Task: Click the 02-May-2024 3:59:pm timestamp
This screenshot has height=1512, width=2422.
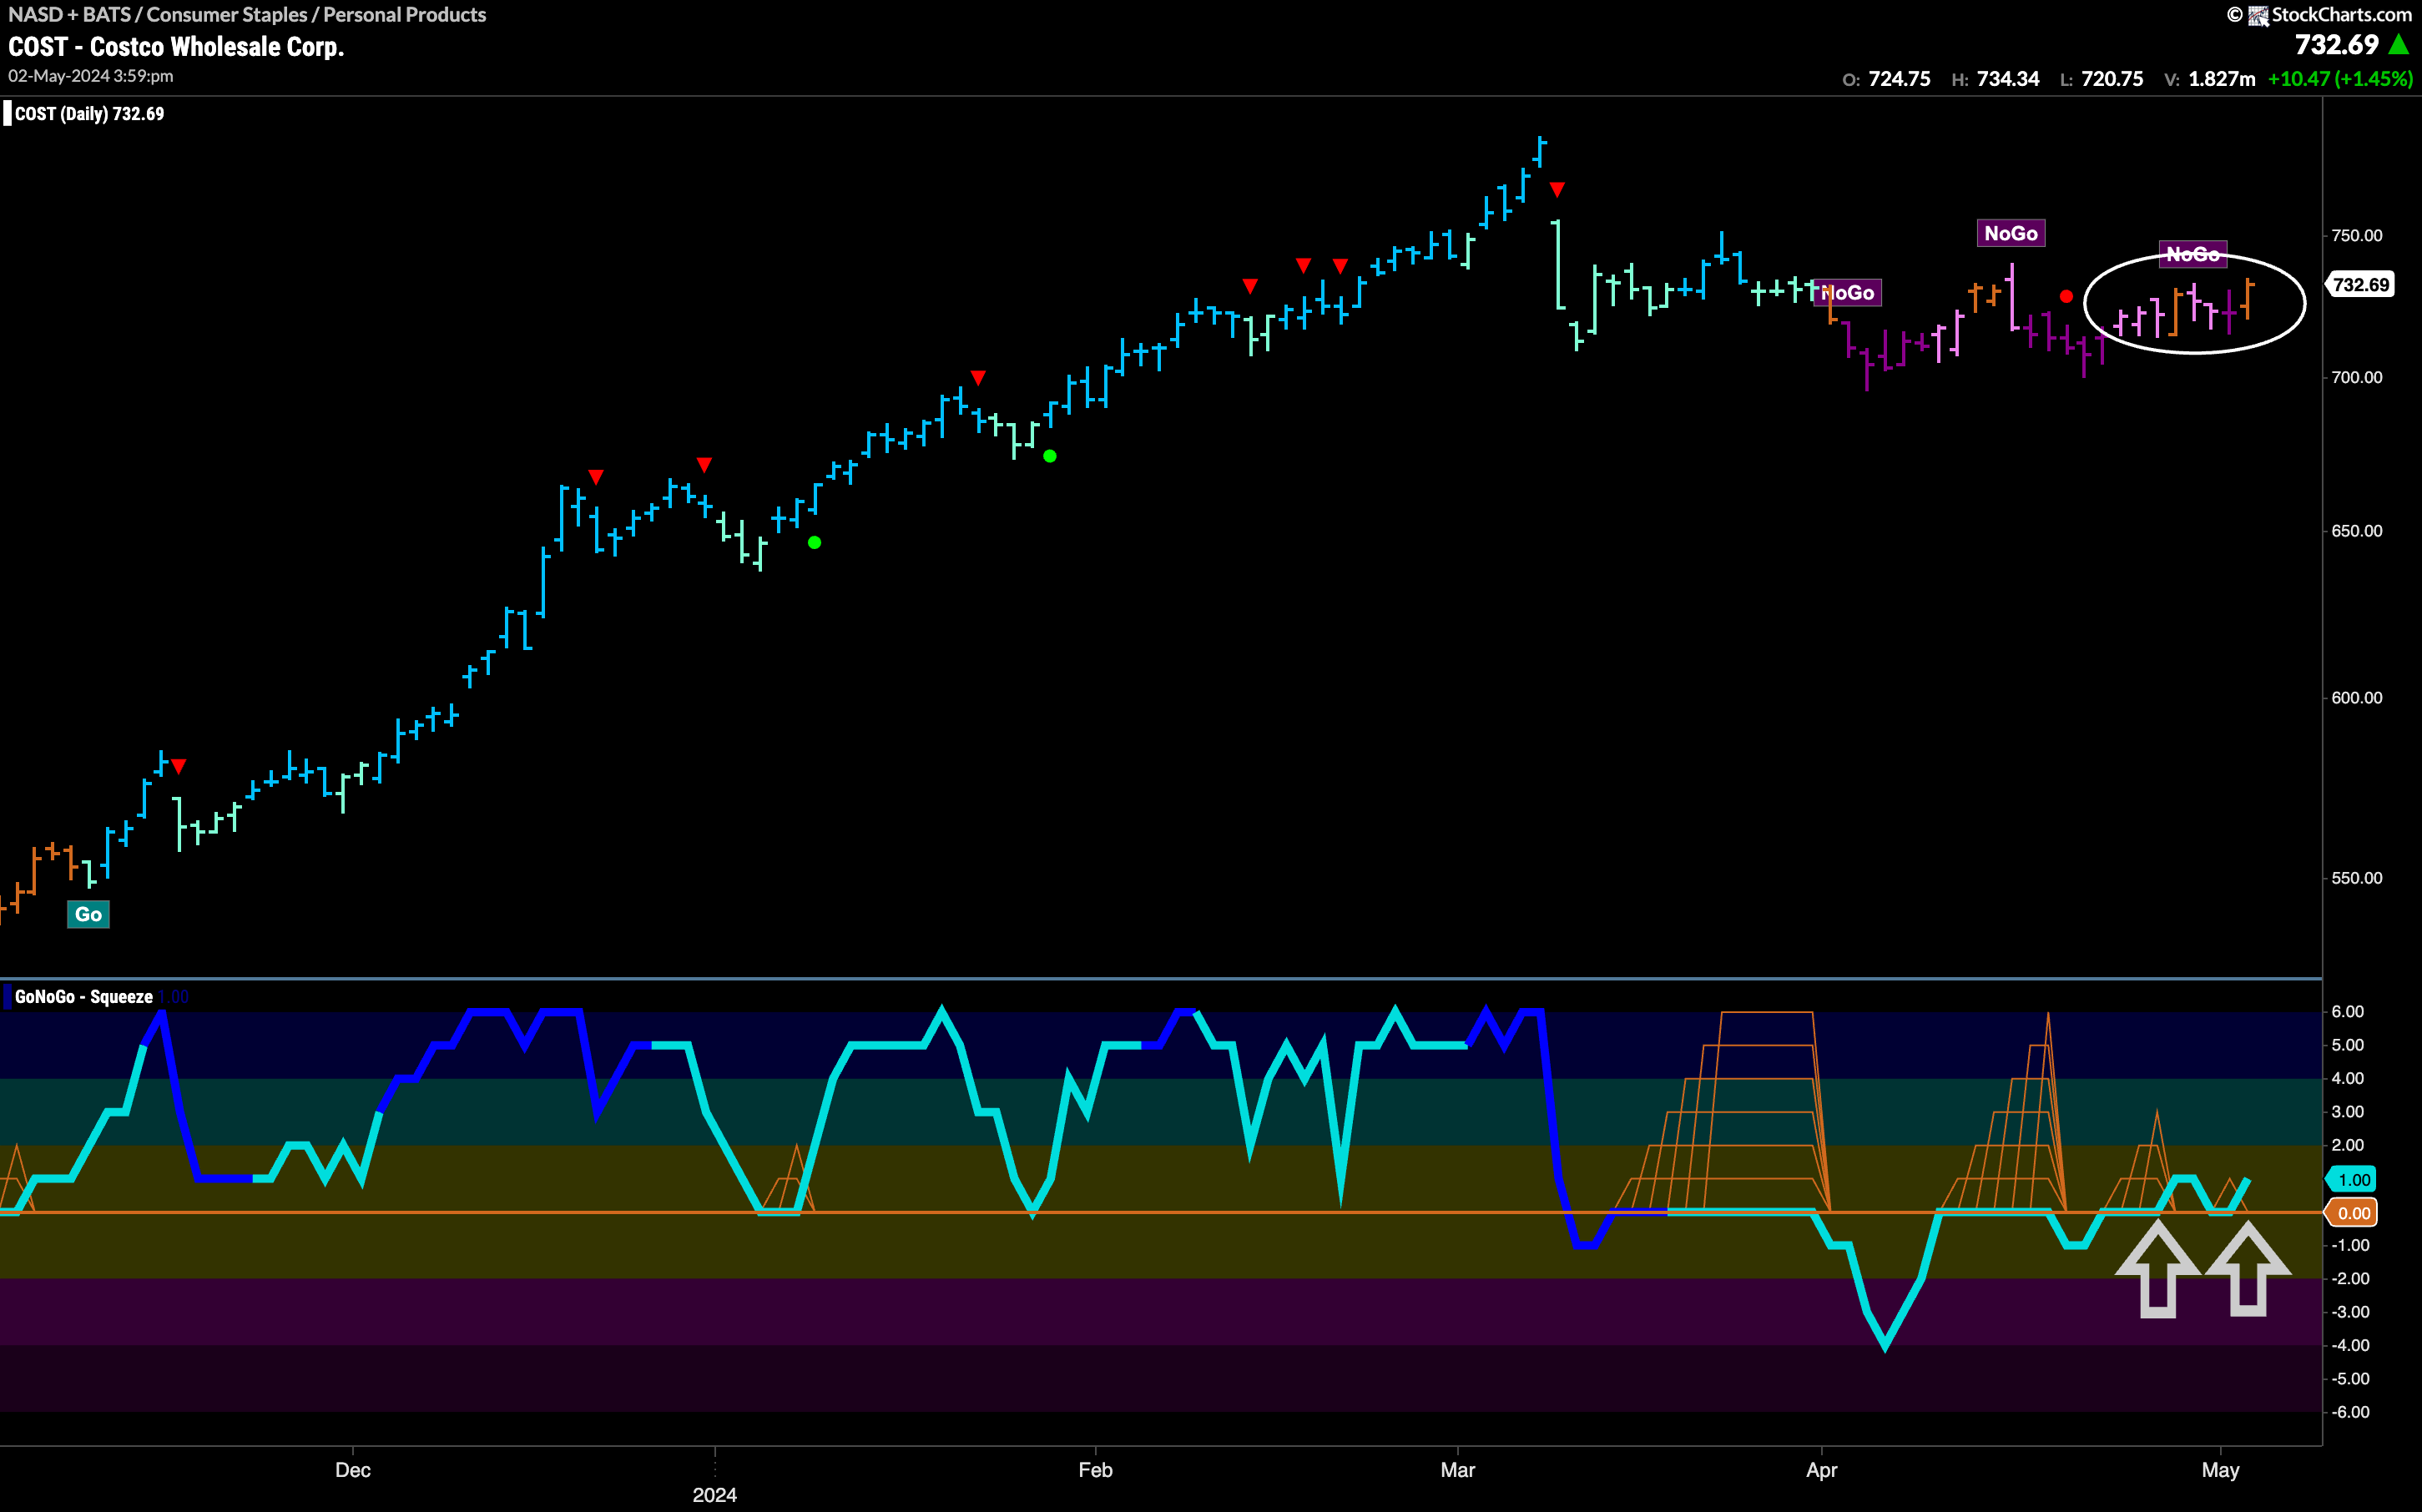Action: pyautogui.click(x=91, y=76)
